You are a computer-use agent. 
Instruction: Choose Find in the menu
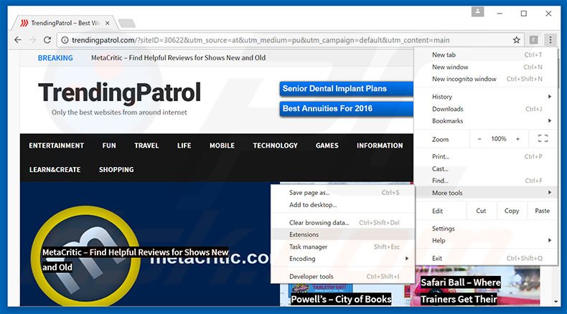[487, 181]
